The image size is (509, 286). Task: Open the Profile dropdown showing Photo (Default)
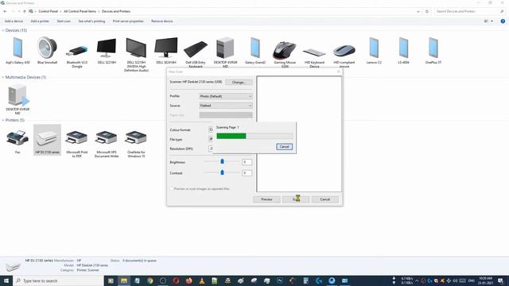226,96
